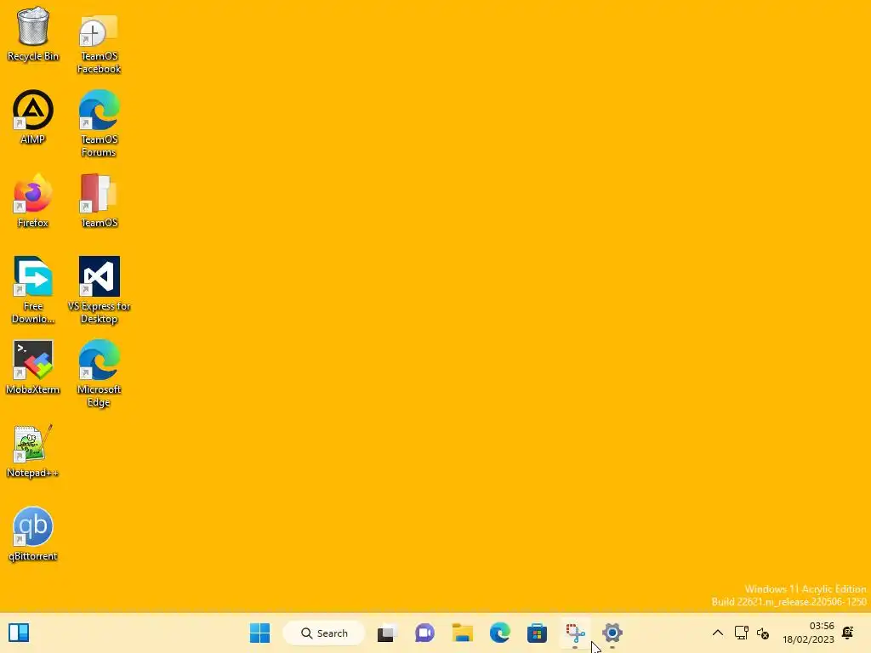Select VS Express for Desktop shortcut
Screen dimensions: 871x653
click(x=99, y=291)
